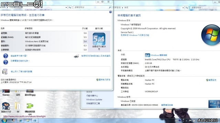Click the Intel Core 2 Duo processor text

pyautogui.click(x=172, y=59)
